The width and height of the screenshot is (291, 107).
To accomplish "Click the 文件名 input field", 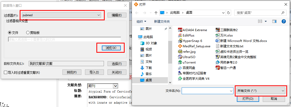I will 208,91.
